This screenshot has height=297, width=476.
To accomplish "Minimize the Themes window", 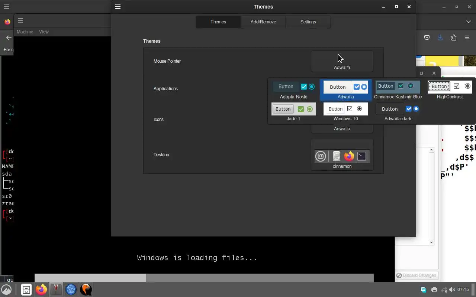I will coord(384,7).
